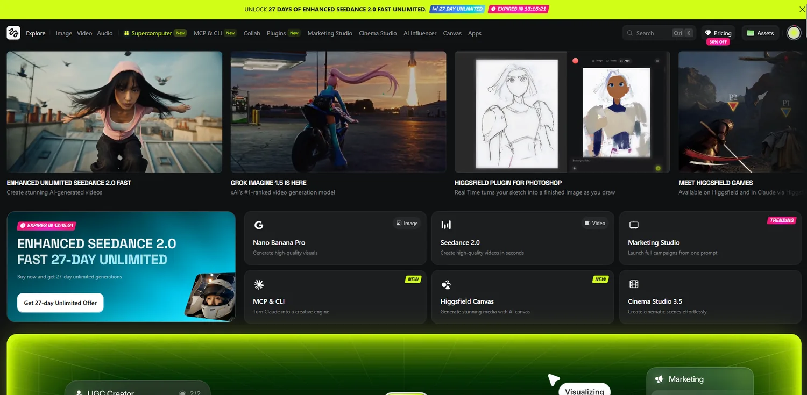Open the 'Nano Banana Pro' tile title

[x=279, y=242]
